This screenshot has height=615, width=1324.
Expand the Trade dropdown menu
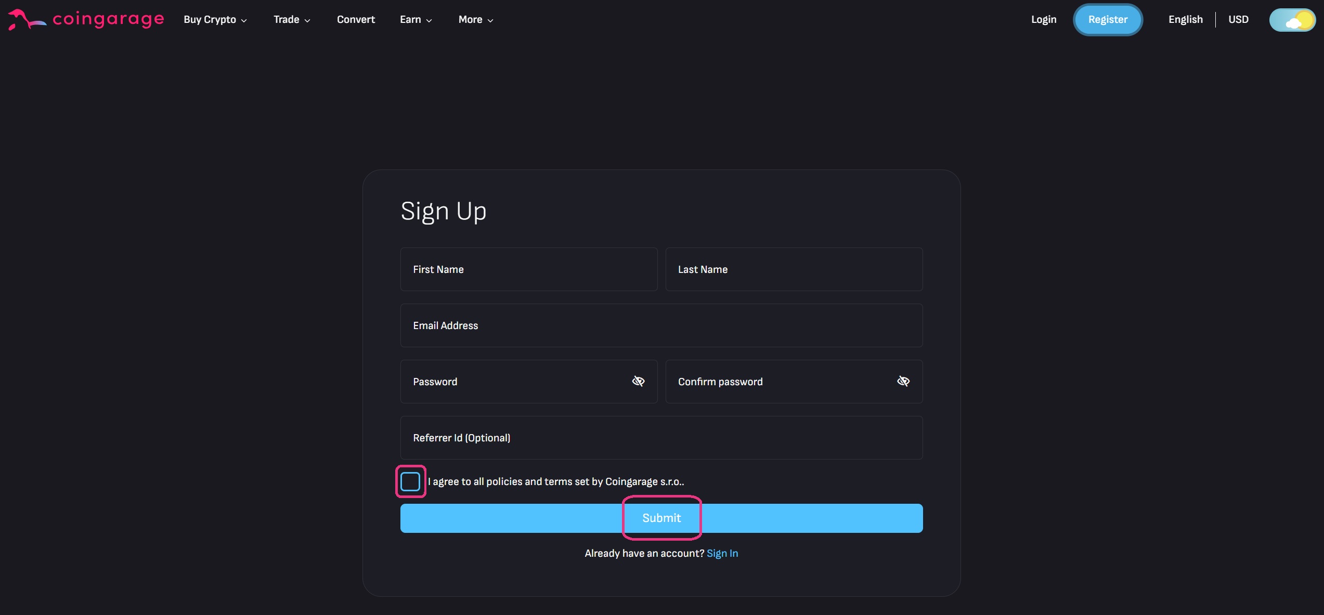[292, 20]
